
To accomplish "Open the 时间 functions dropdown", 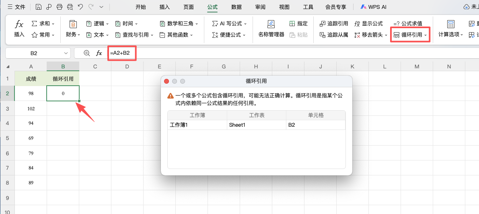I will [x=126, y=24].
